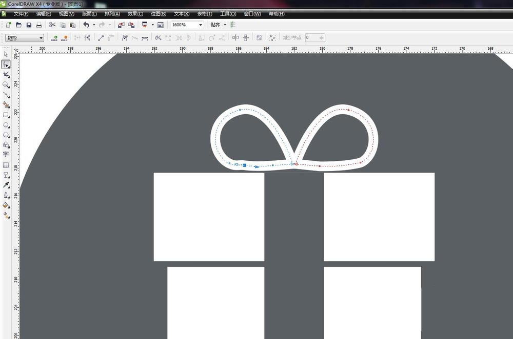Select the Eyedropper tool

click(6, 185)
